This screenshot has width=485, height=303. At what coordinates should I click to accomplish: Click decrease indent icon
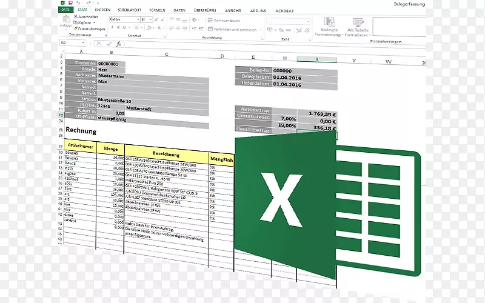(194, 28)
